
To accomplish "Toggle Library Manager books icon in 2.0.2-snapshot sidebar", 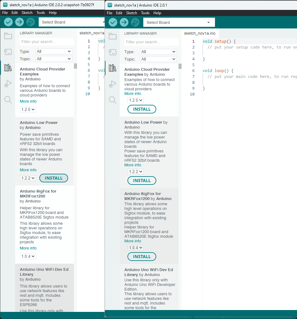I will pyautogui.click(x=8, y=68).
